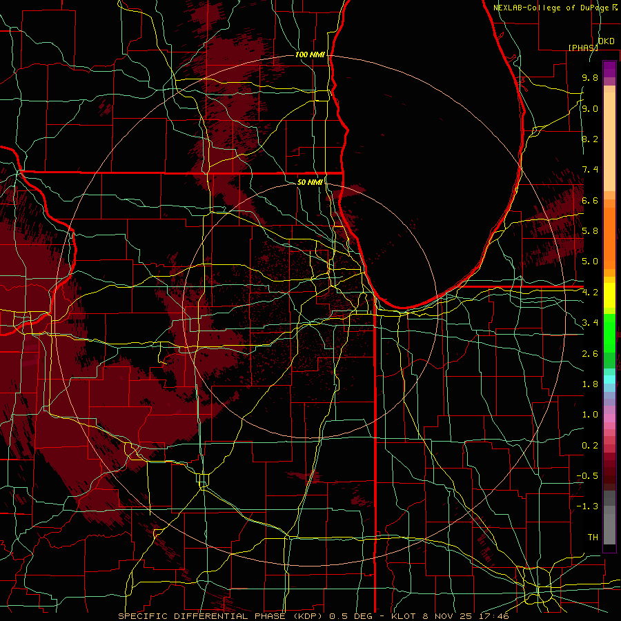Click the orange segment of the color bar

point(609,238)
